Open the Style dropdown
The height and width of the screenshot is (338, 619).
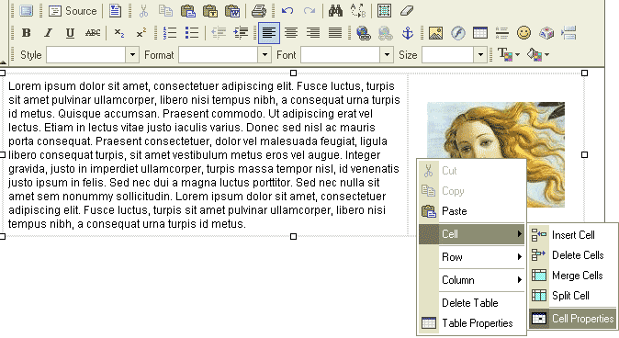click(132, 55)
